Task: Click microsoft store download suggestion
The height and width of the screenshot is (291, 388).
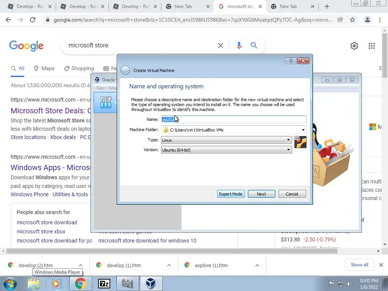Action: click(x=47, y=222)
